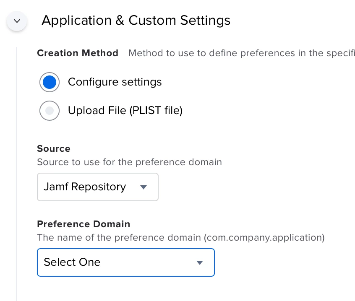355x301 pixels.
Task: Click the Application & Custom Settings heading
Action: [x=136, y=21]
